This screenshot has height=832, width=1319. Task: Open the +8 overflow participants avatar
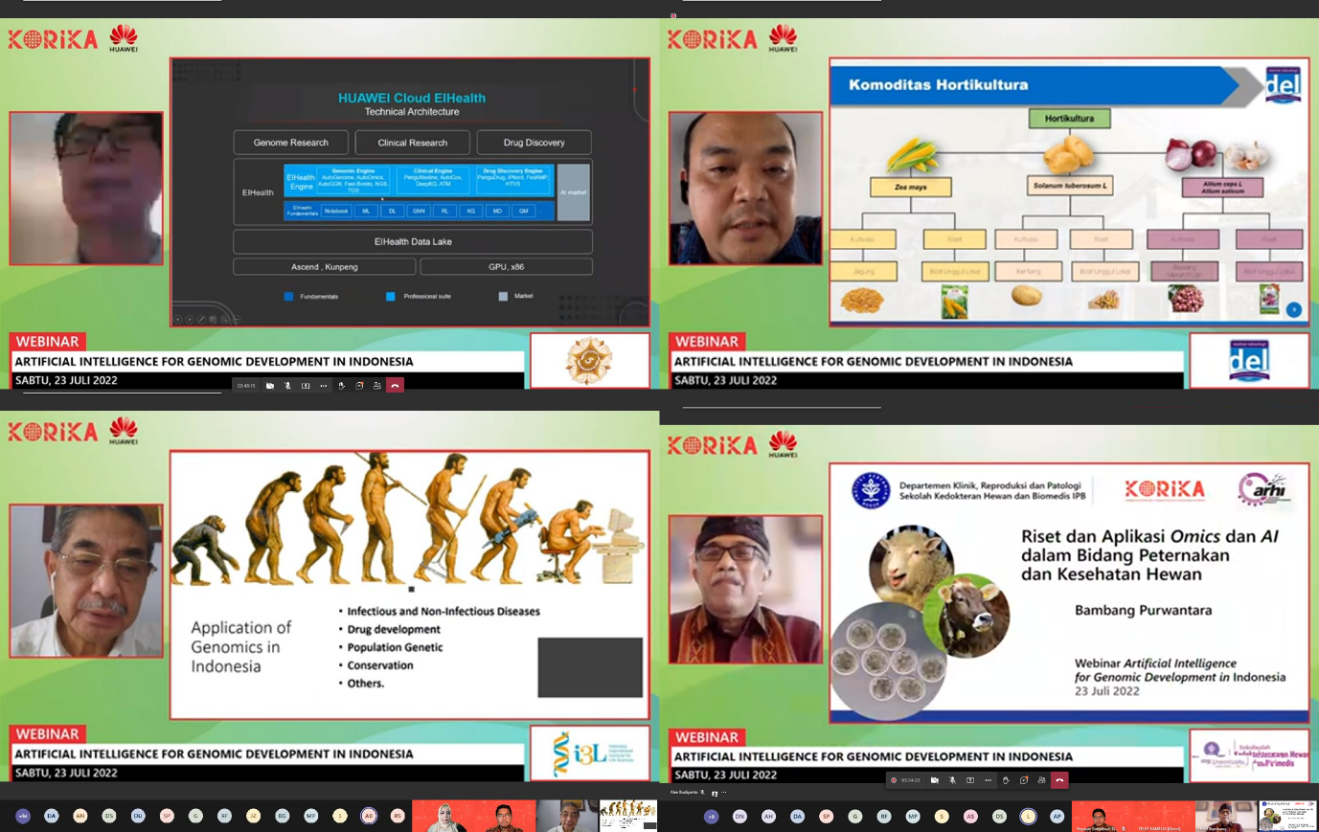click(711, 817)
